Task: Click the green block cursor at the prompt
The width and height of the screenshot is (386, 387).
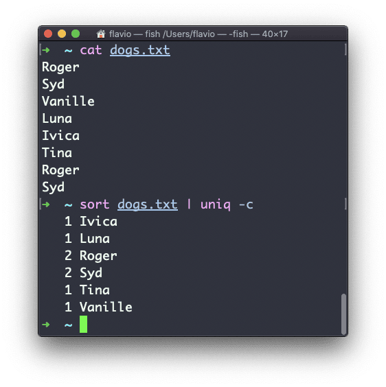Action: click(84, 325)
